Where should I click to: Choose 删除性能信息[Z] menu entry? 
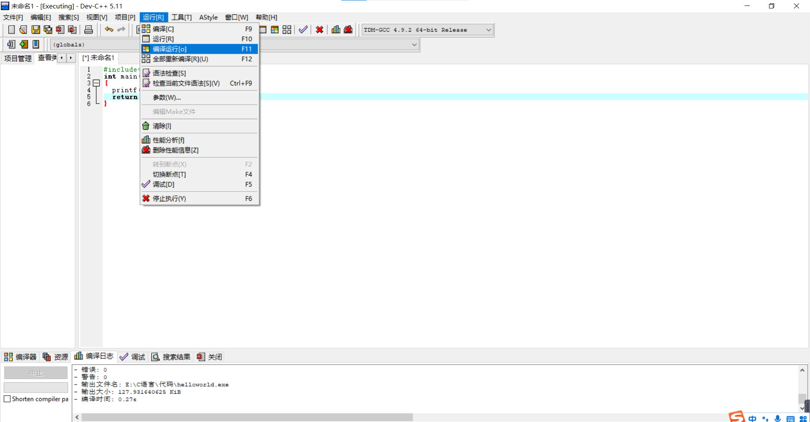coord(199,150)
